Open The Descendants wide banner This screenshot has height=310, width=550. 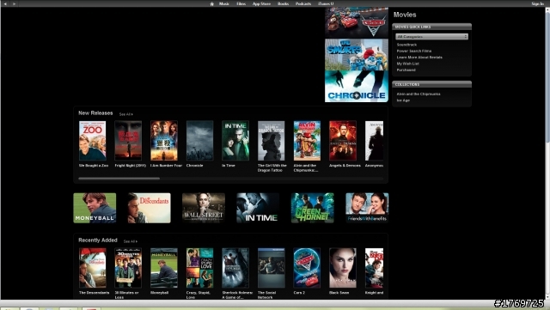tap(149, 208)
